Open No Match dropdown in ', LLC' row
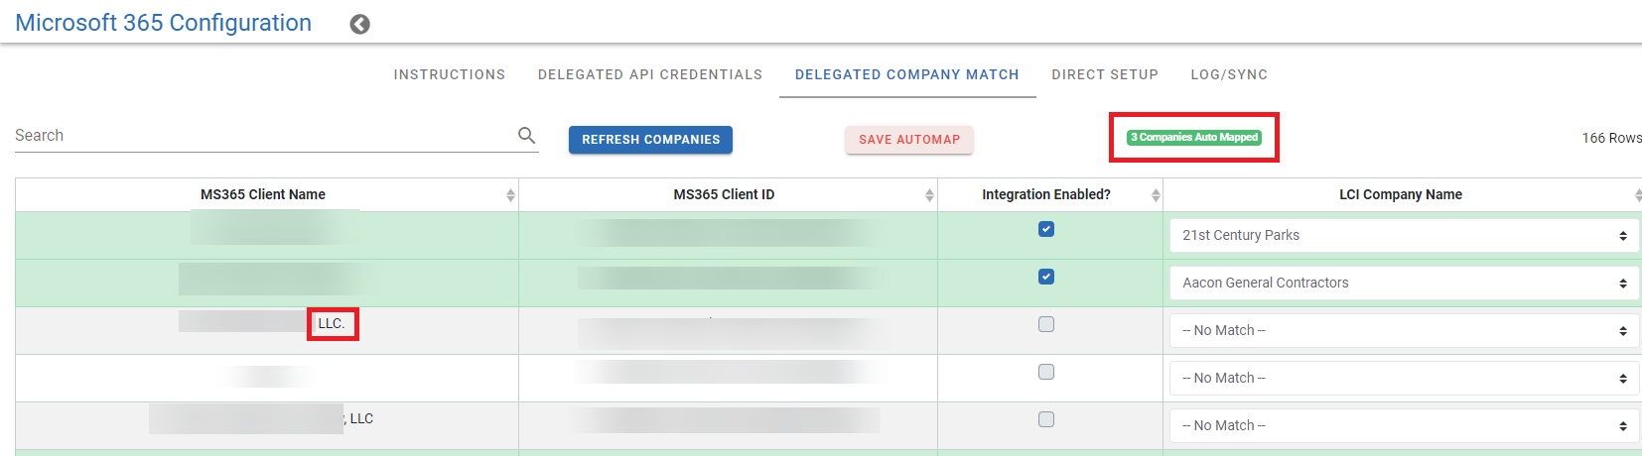 click(x=1404, y=425)
